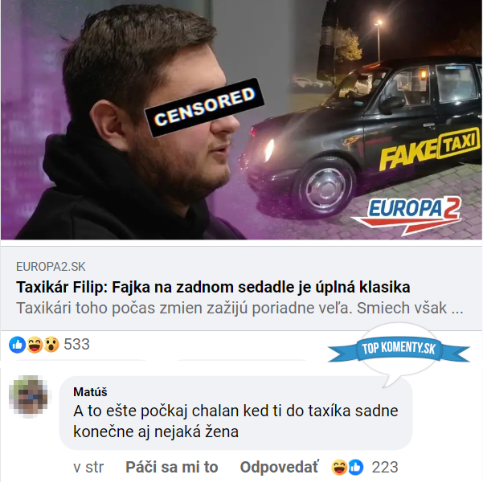Open the article preview image of the taxi
Screen dimensions: 483x495
[x=241, y=120]
